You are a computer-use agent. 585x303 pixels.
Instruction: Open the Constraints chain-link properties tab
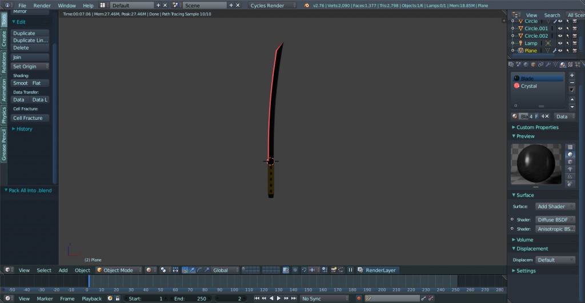tap(540, 64)
